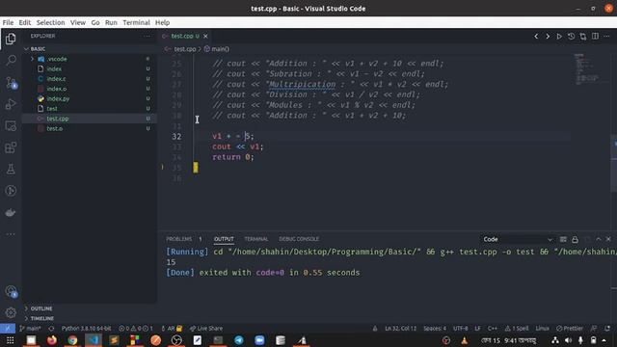Open the output channel Code dropdown
Image resolution: width=617 pixels, height=347 pixels.
[x=517, y=239]
